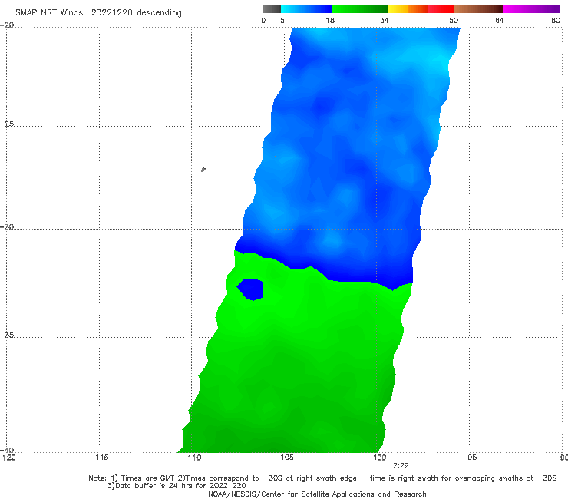Screen dimensions: 568x499
Task: Click the -115 longitude axis label
Action: coord(99,458)
